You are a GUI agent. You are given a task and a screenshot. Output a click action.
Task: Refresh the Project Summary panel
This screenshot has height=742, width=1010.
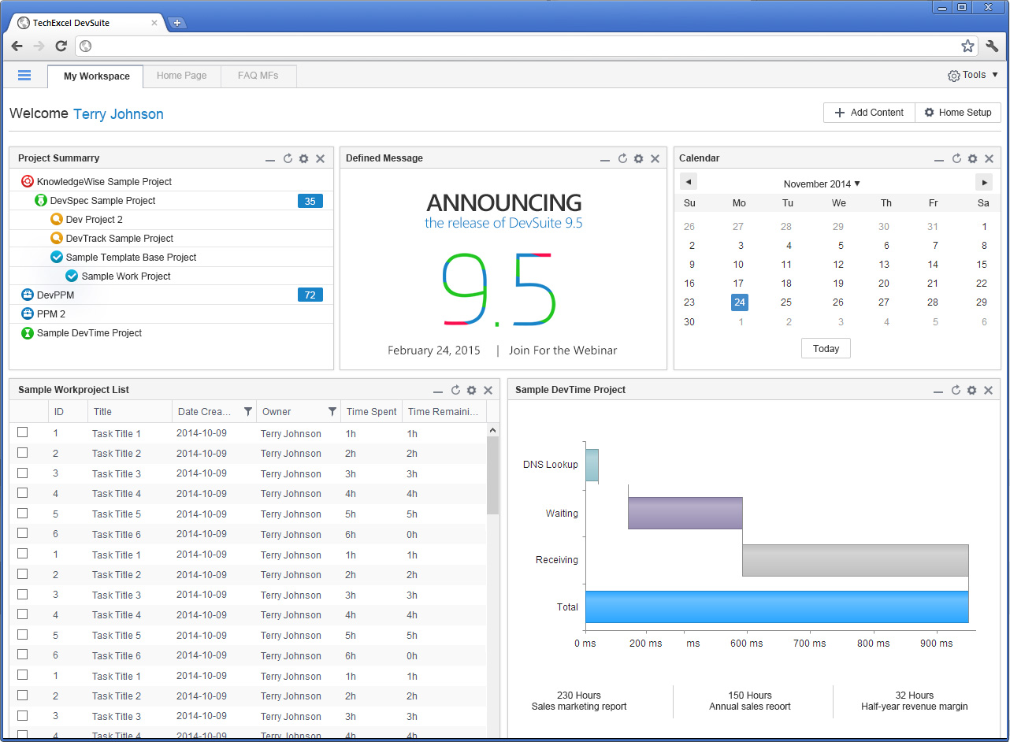(288, 158)
